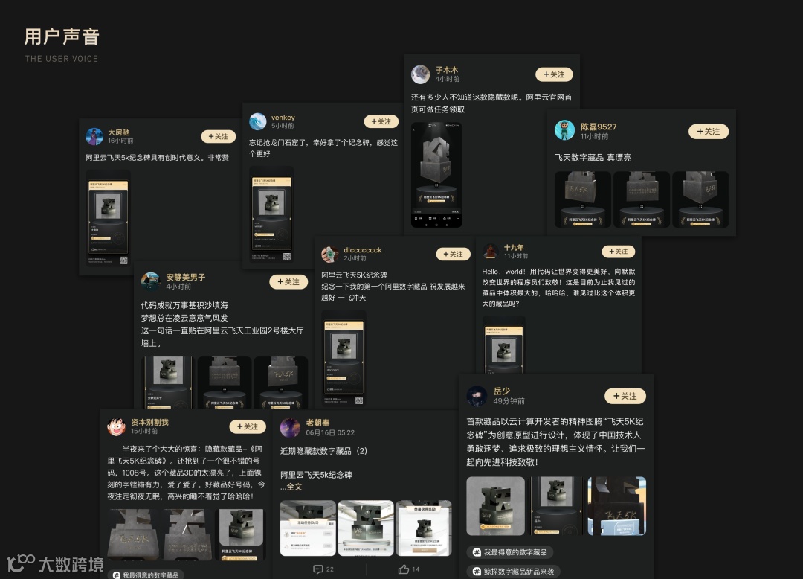Image resolution: width=803 pixels, height=579 pixels.
Task: Follow dicccccccck with 关注 button
Action: (453, 254)
